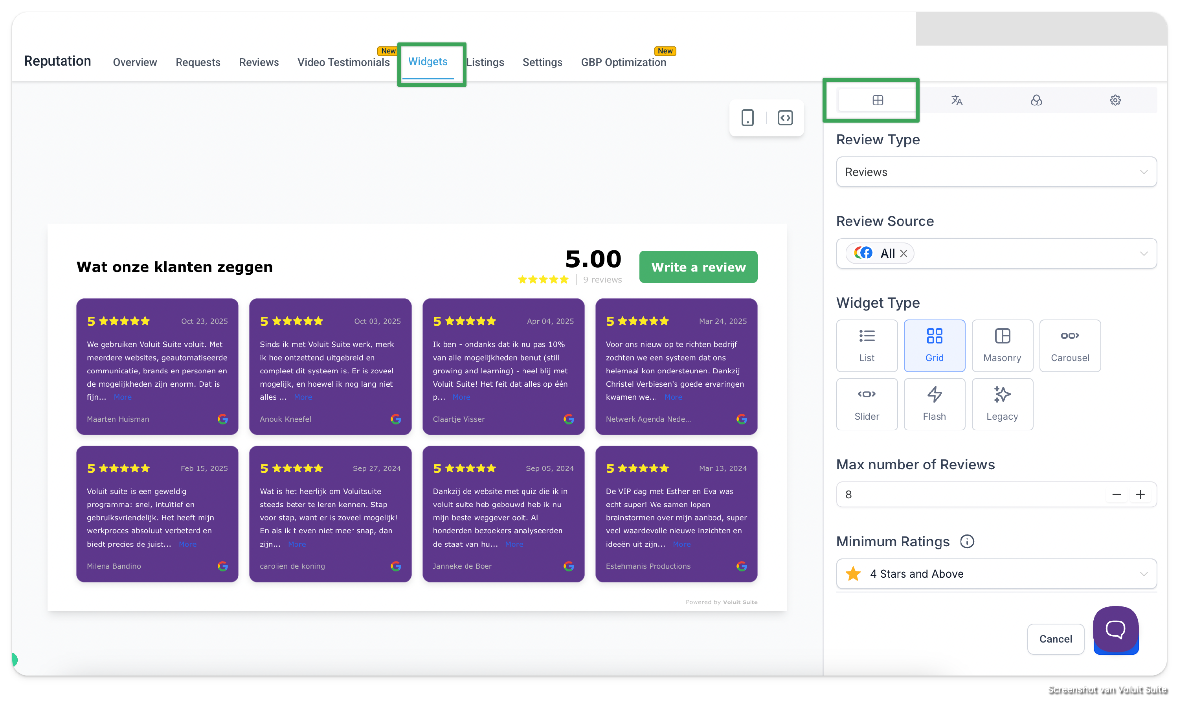Select the List widget type
The height and width of the screenshot is (707, 1179).
(867, 345)
